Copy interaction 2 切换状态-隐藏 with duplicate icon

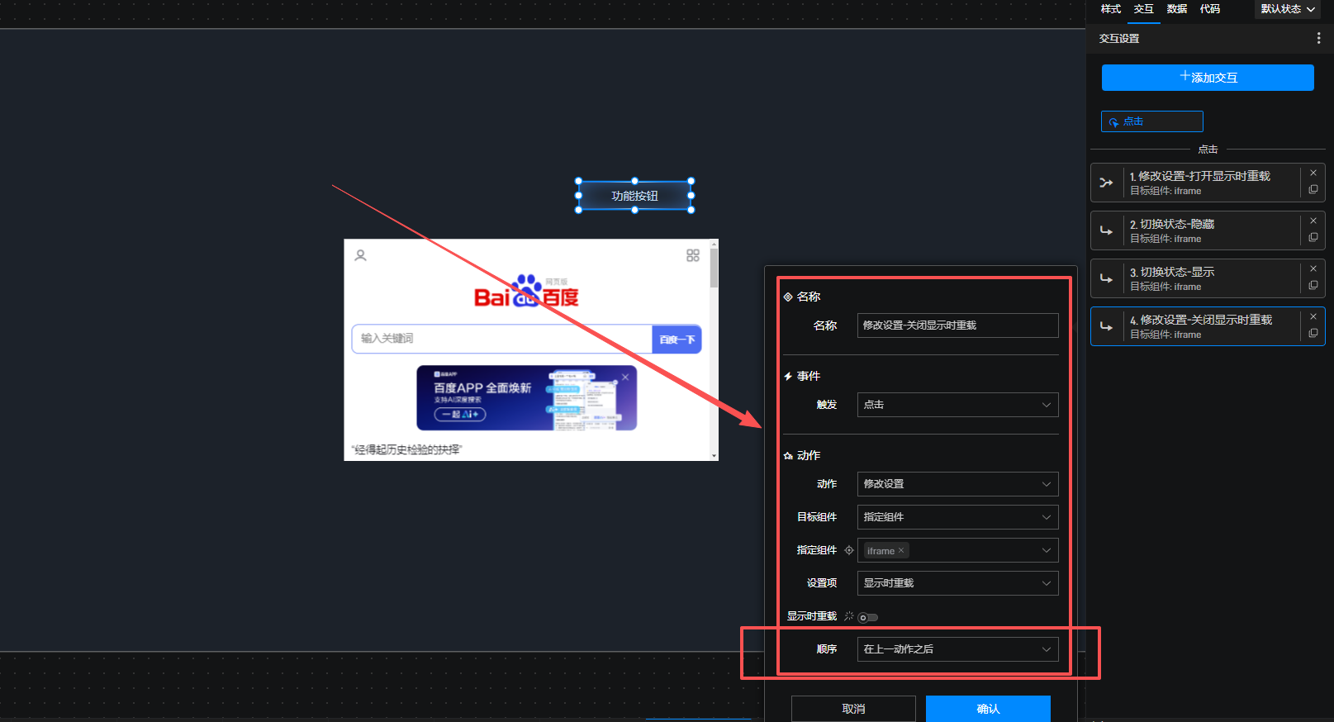tap(1313, 238)
